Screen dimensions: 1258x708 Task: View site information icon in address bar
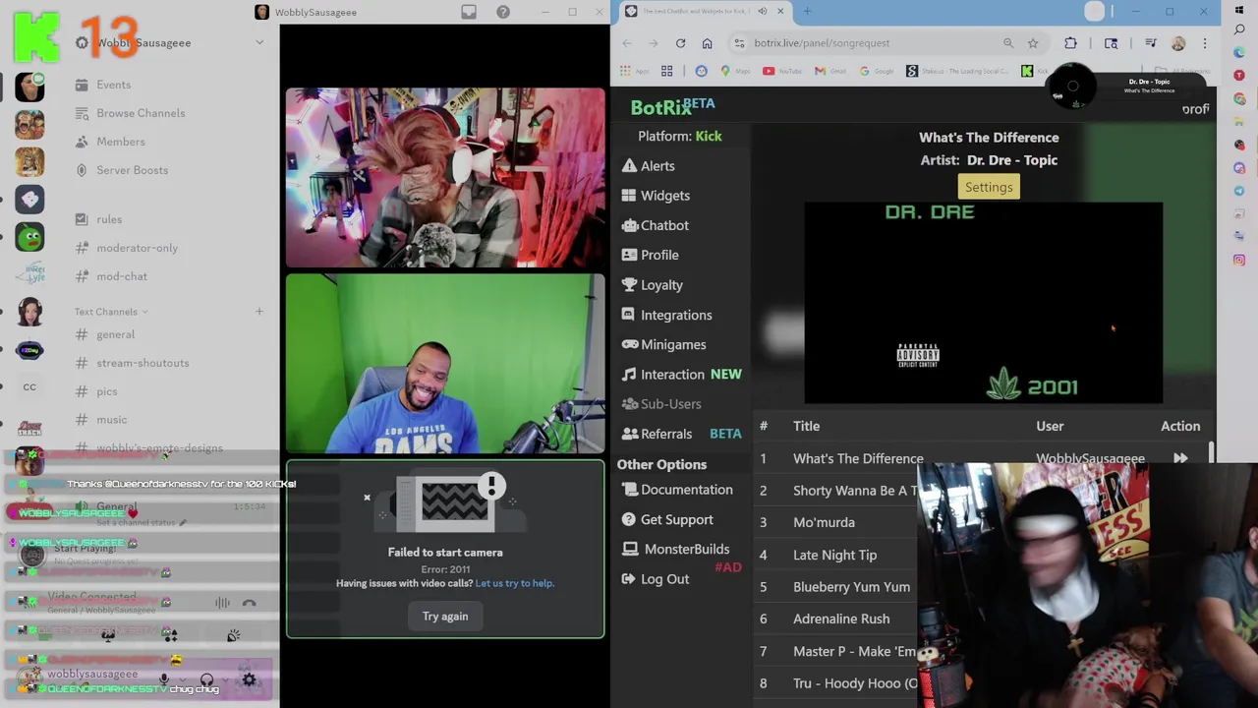pos(738,43)
